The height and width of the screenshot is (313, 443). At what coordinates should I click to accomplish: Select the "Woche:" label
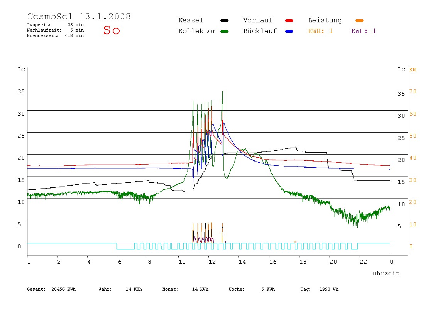[x=237, y=289]
